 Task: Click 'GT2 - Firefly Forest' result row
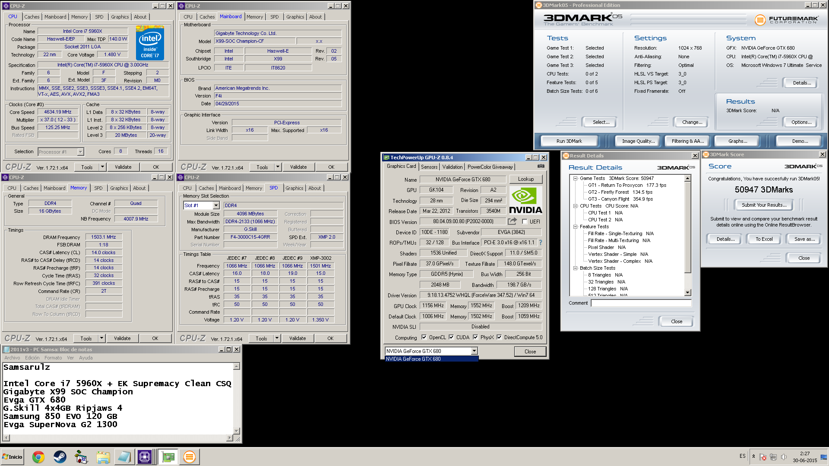pos(620,192)
